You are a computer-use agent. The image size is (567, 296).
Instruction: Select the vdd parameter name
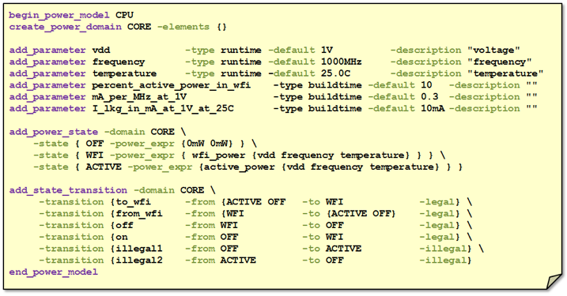[101, 51]
